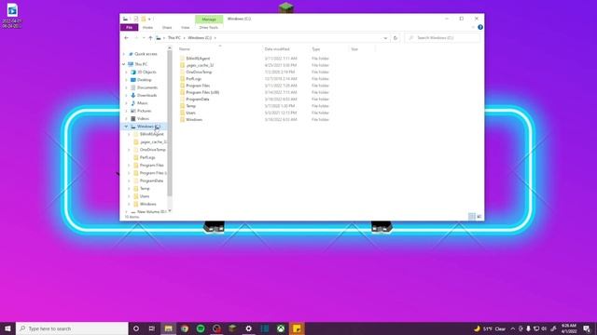
Task: Click New folder icon in title bar
Action: pyautogui.click(x=143, y=19)
